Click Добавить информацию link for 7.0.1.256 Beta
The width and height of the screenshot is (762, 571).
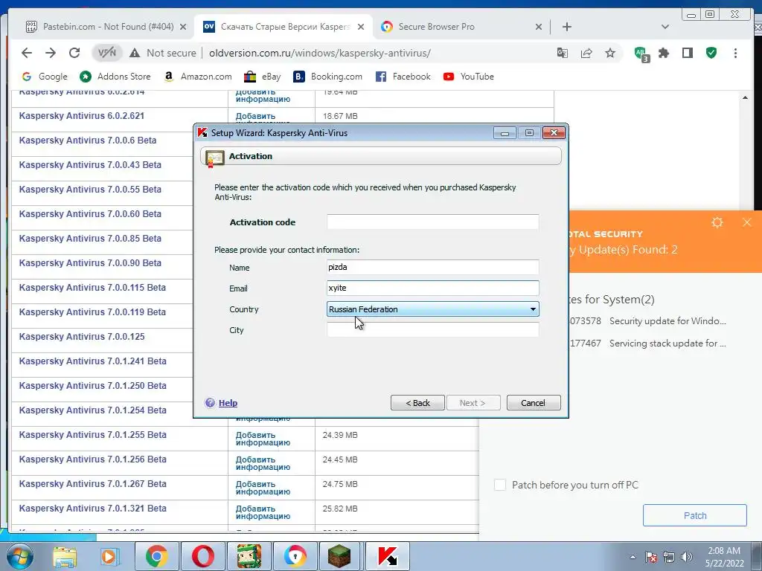click(x=263, y=463)
